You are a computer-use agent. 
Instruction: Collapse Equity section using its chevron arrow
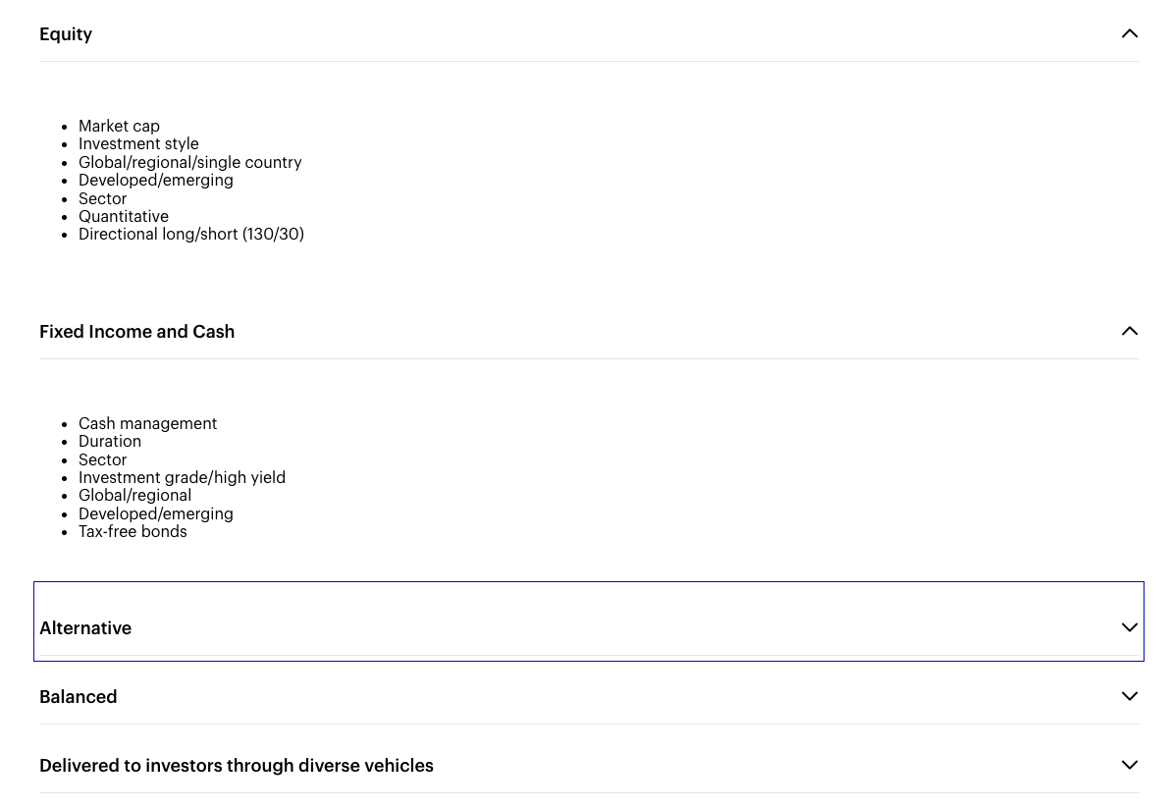[x=1129, y=33]
